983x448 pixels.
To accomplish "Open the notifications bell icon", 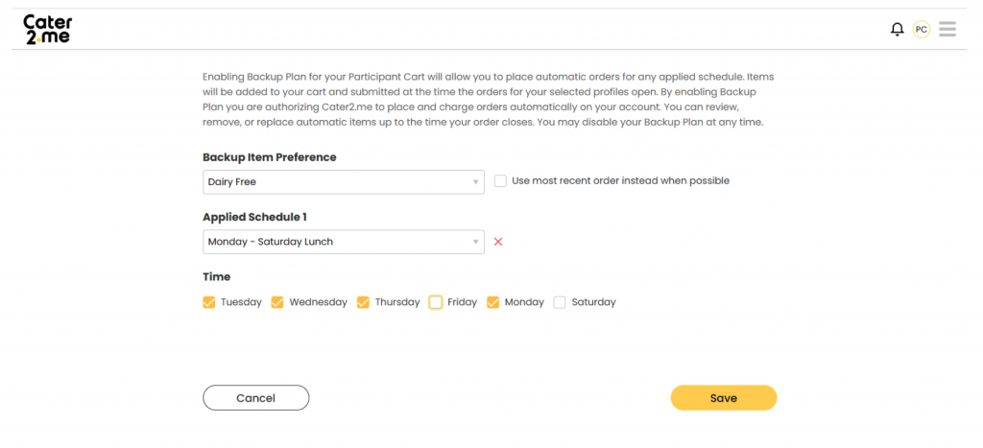I will coord(898,30).
